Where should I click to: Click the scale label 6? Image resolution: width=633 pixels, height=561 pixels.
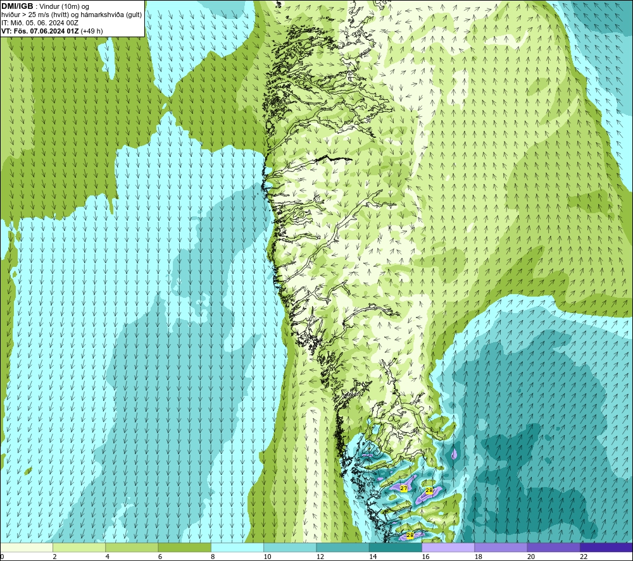[160, 557]
